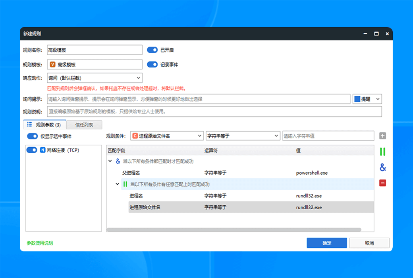413x278 pixels.
Task: Click the 取消 button
Action: pyautogui.click(x=369, y=243)
